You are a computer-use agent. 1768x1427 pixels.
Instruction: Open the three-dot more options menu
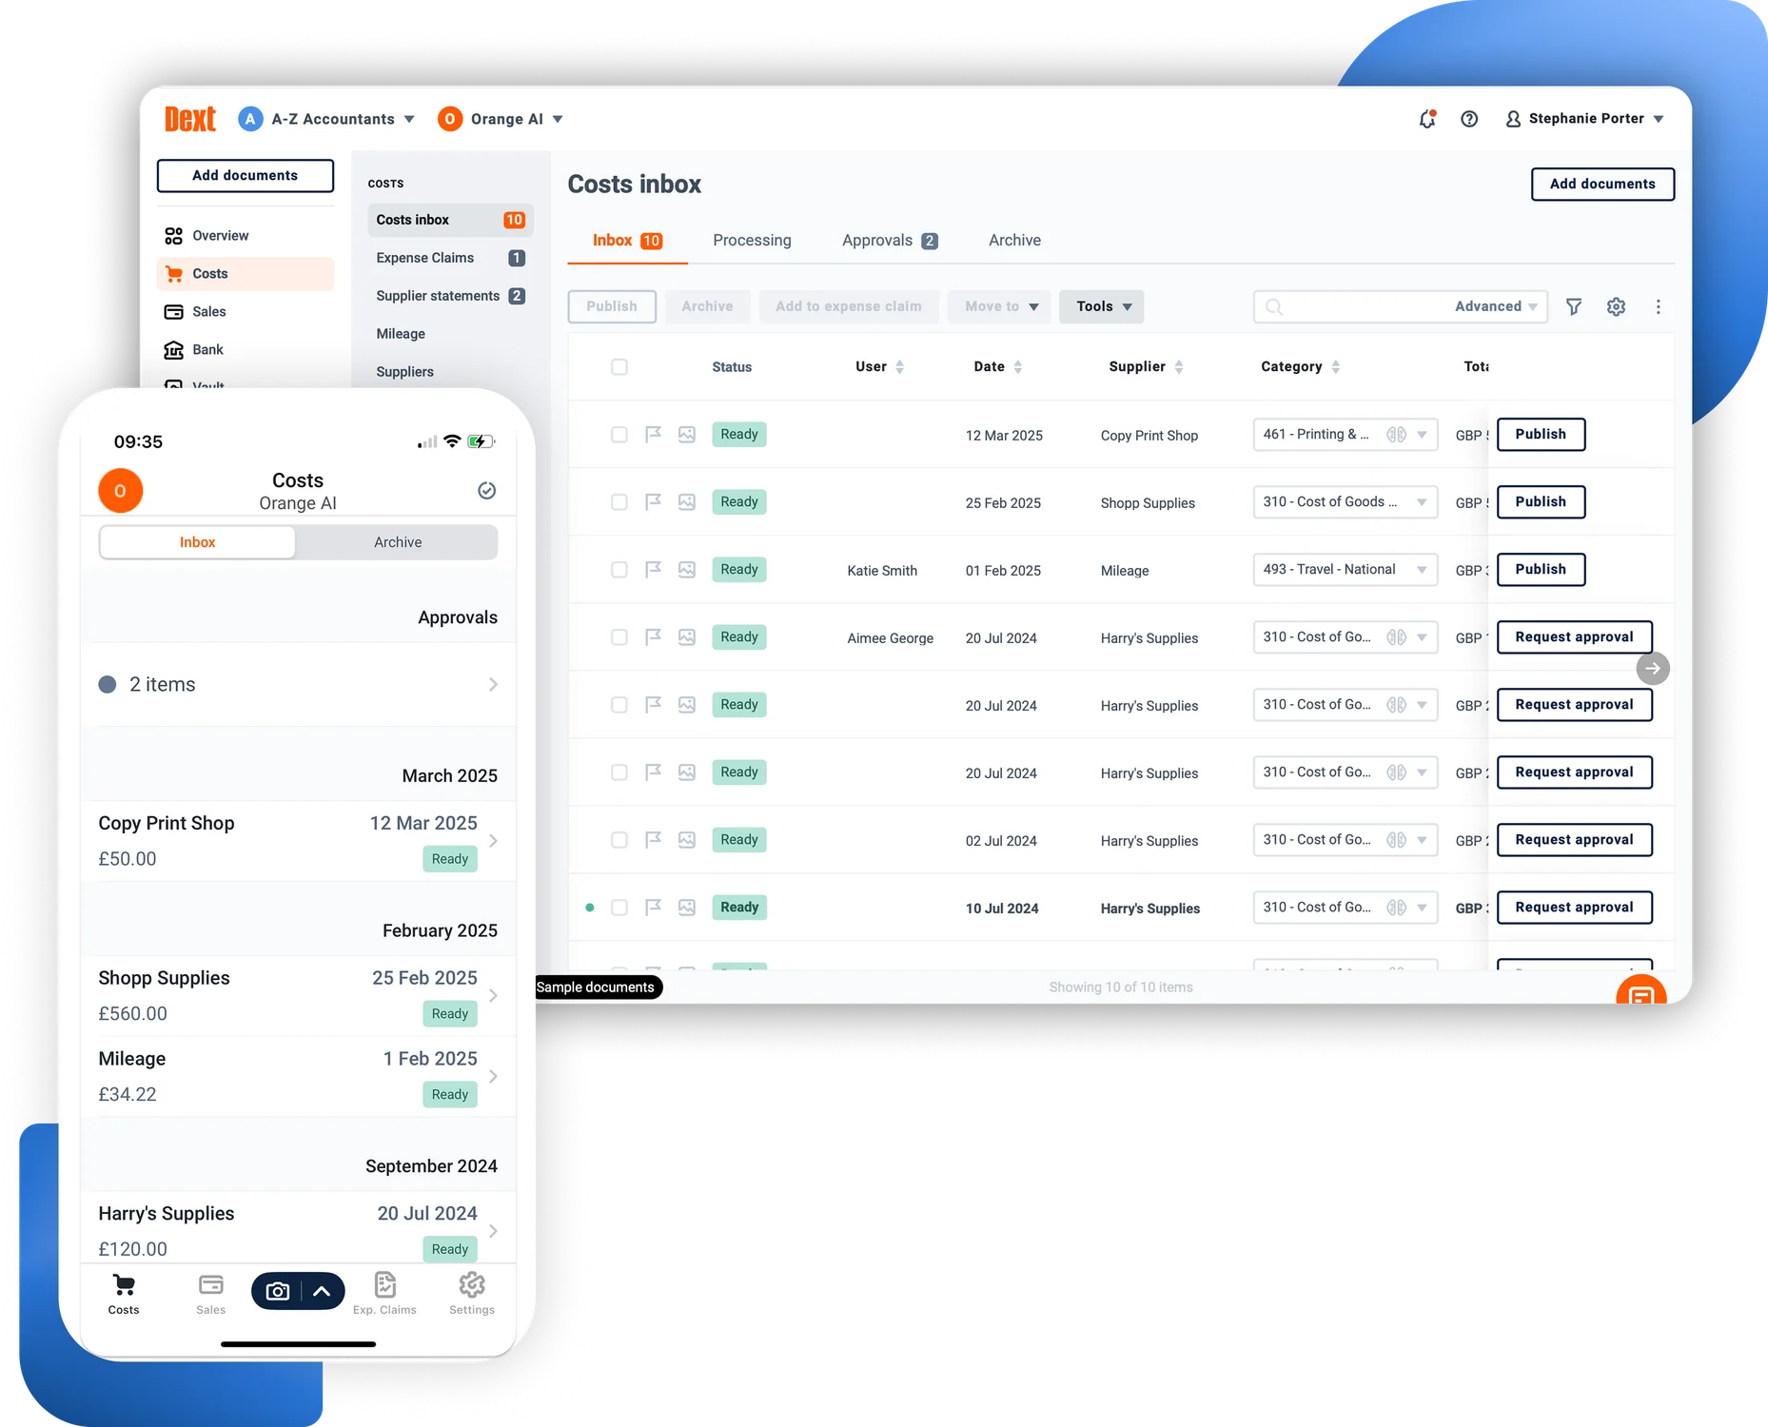1658,306
